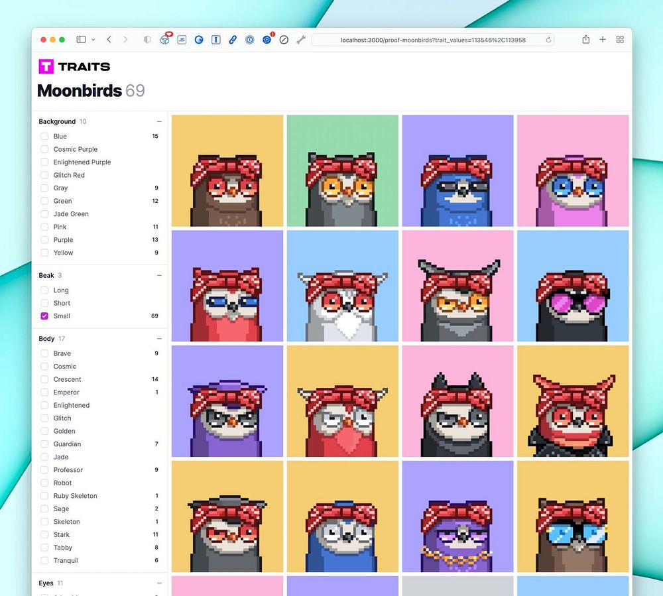Click the cube extension with heart badge
This screenshot has height=596, width=663.
tap(165, 39)
